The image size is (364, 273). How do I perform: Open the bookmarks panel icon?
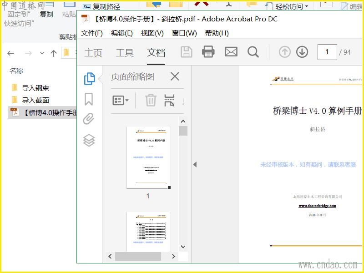click(89, 99)
